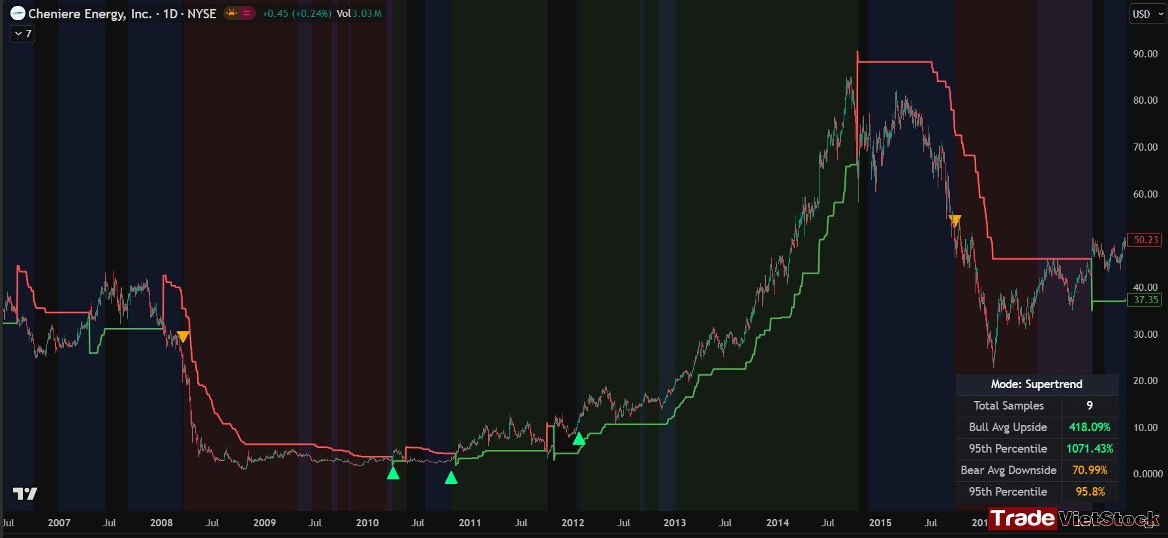This screenshot has height=538, width=1168.
Task: Click the 0.0000 price axis label
Action: pos(1148,474)
